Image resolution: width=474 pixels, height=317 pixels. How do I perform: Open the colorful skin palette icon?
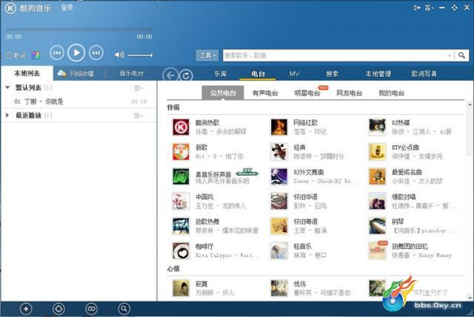click(x=36, y=56)
